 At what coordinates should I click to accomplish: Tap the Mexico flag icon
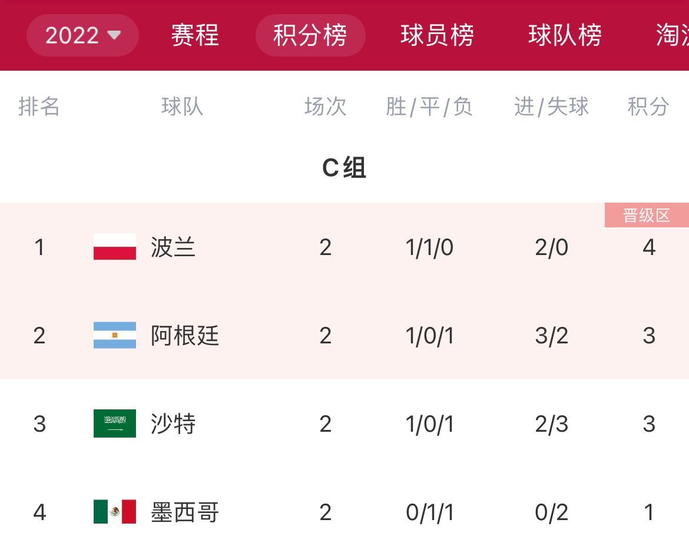tap(115, 512)
